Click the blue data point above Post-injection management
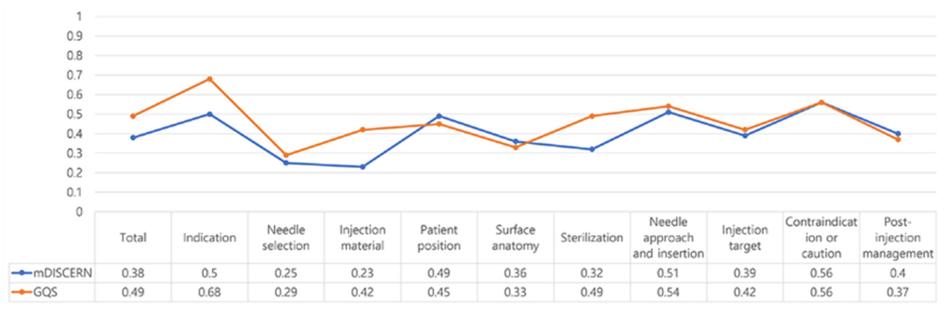 click(x=898, y=133)
